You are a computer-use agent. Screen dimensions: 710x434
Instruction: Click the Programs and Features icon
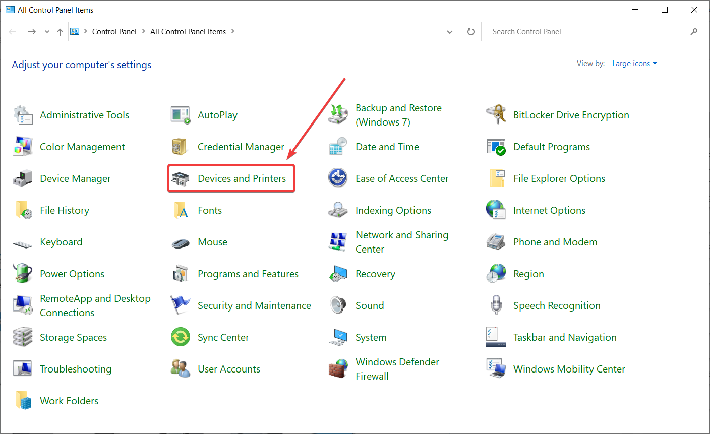point(181,274)
